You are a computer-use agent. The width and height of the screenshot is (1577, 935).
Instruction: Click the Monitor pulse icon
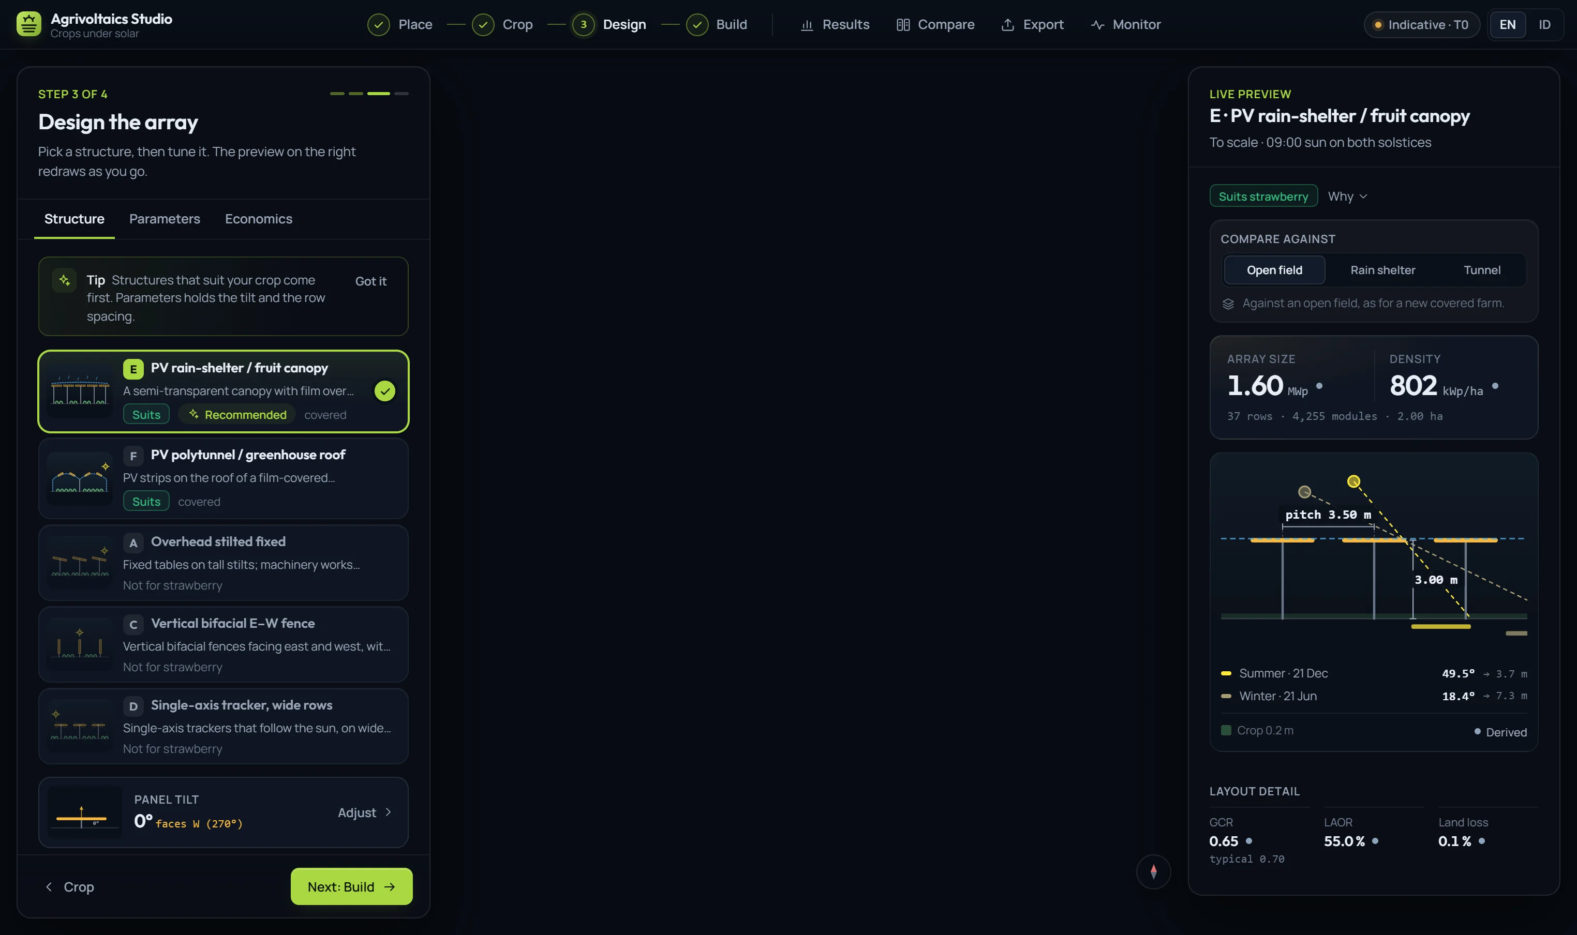click(x=1097, y=25)
